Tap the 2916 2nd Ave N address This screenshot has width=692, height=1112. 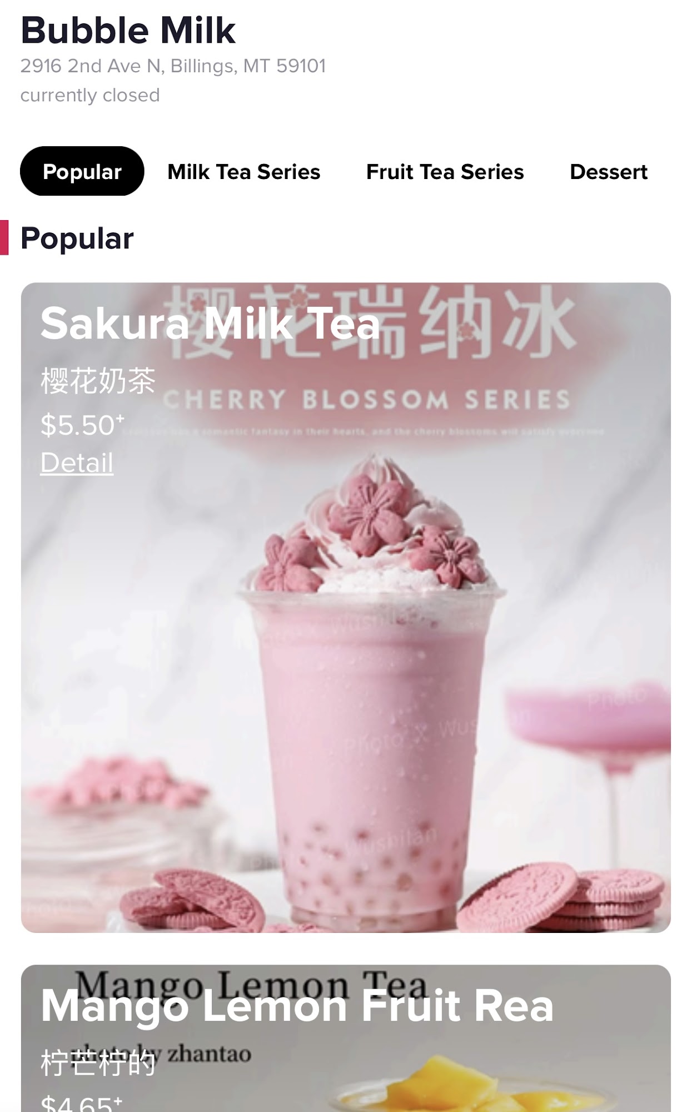tap(173, 66)
